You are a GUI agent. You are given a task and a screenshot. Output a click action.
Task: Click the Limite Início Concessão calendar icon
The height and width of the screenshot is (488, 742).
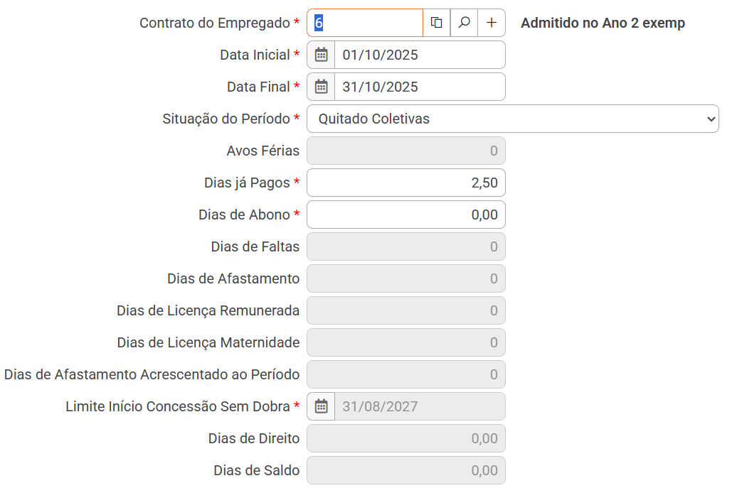321,406
